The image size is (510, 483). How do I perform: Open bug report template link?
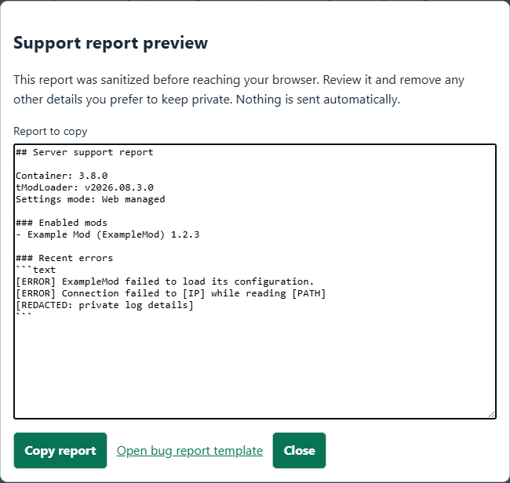(190, 451)
